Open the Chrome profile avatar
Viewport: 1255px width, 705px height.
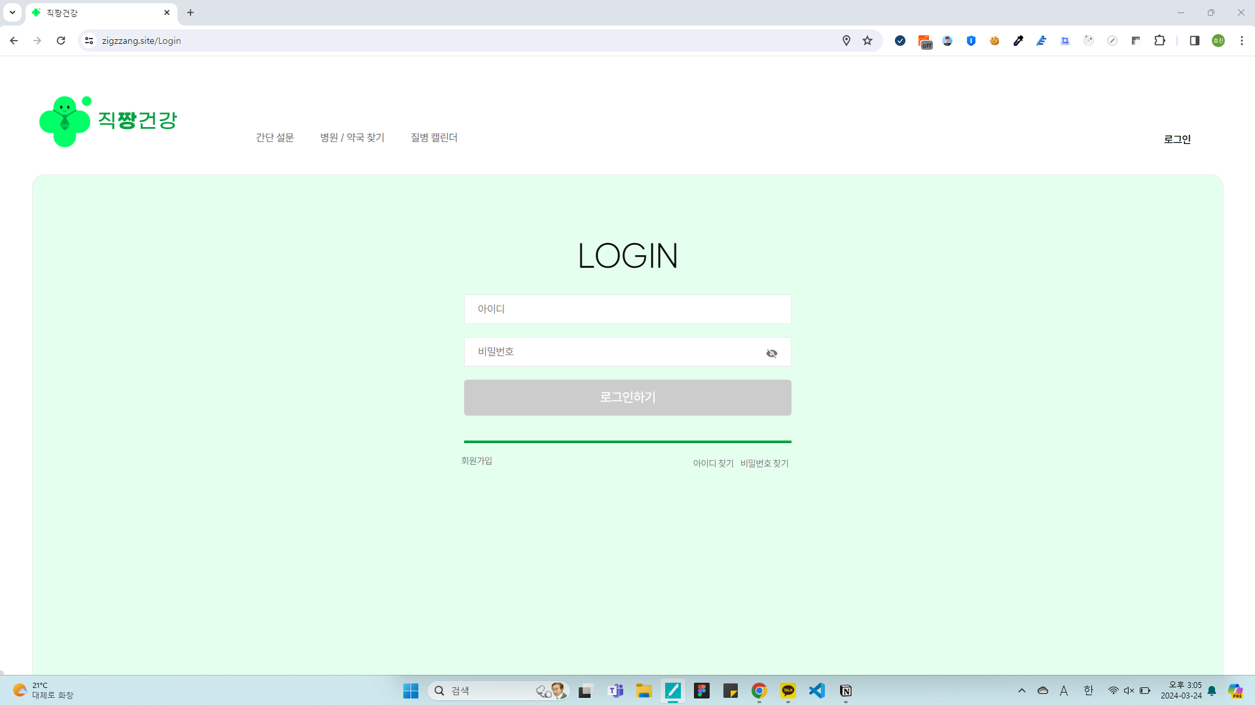[x=1218, y=41]
